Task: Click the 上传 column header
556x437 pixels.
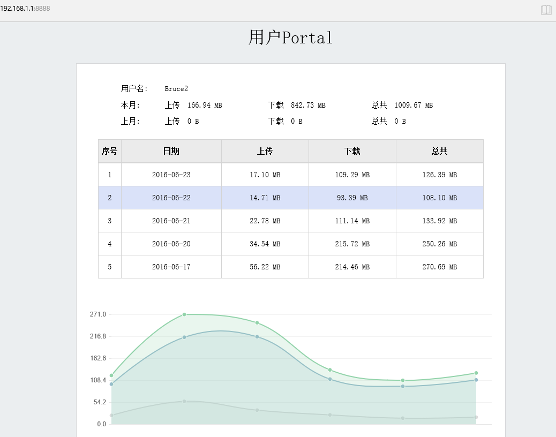Action: coord(265,152)
